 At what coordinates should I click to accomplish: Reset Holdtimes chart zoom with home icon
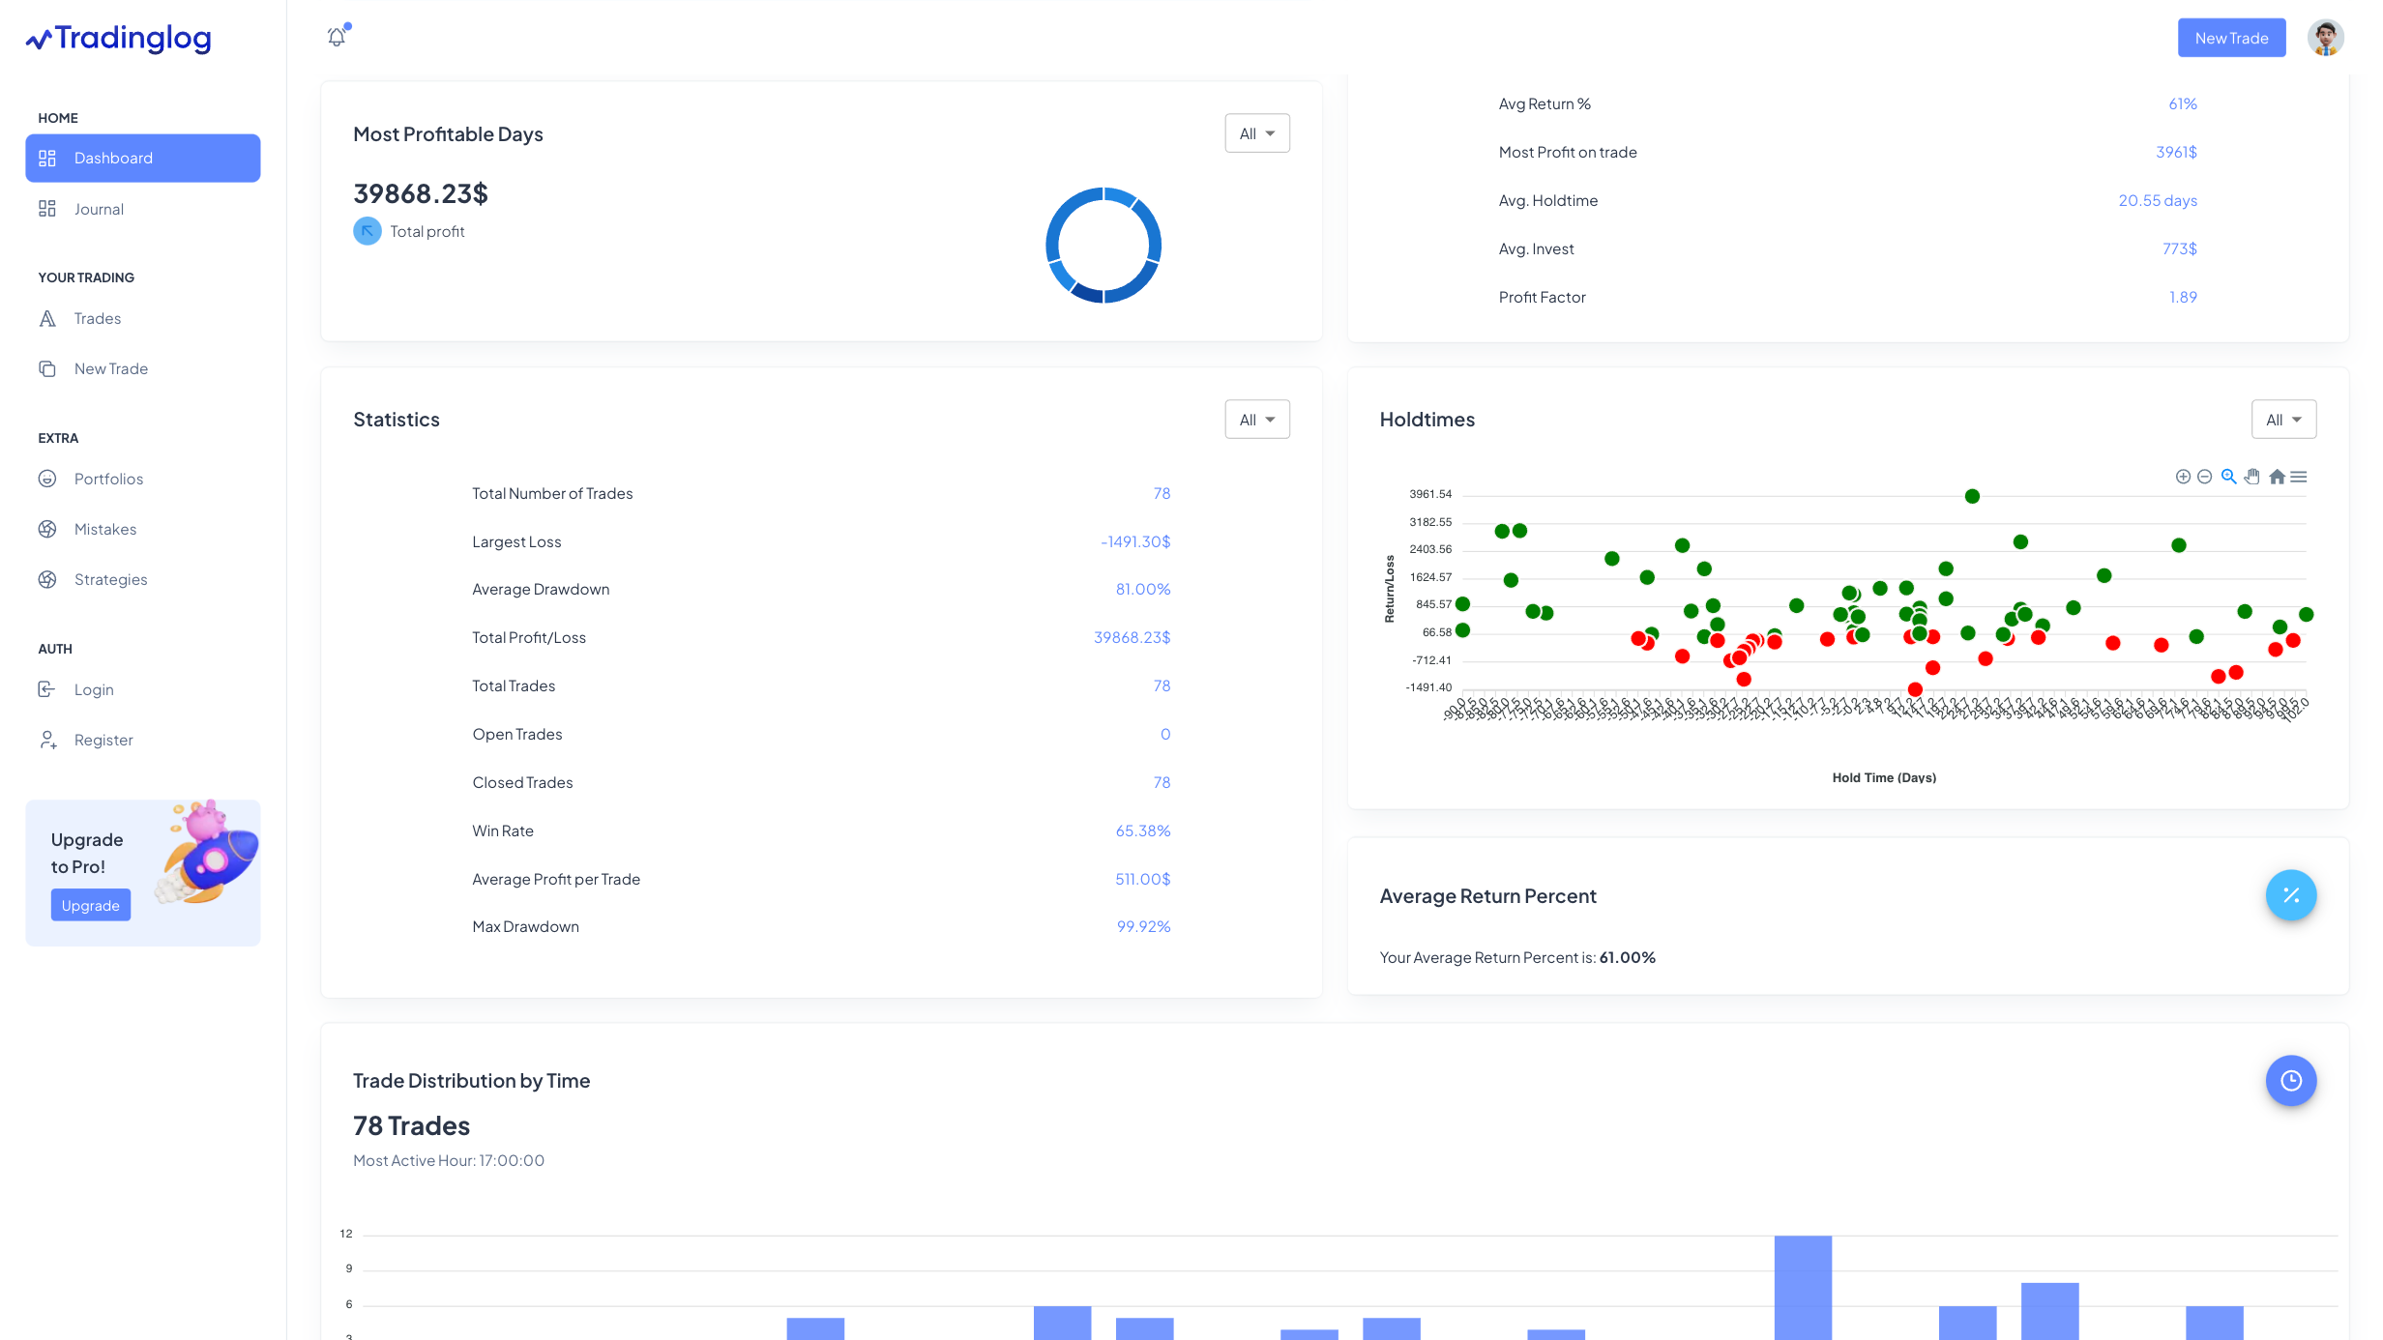pos(2277,477)
